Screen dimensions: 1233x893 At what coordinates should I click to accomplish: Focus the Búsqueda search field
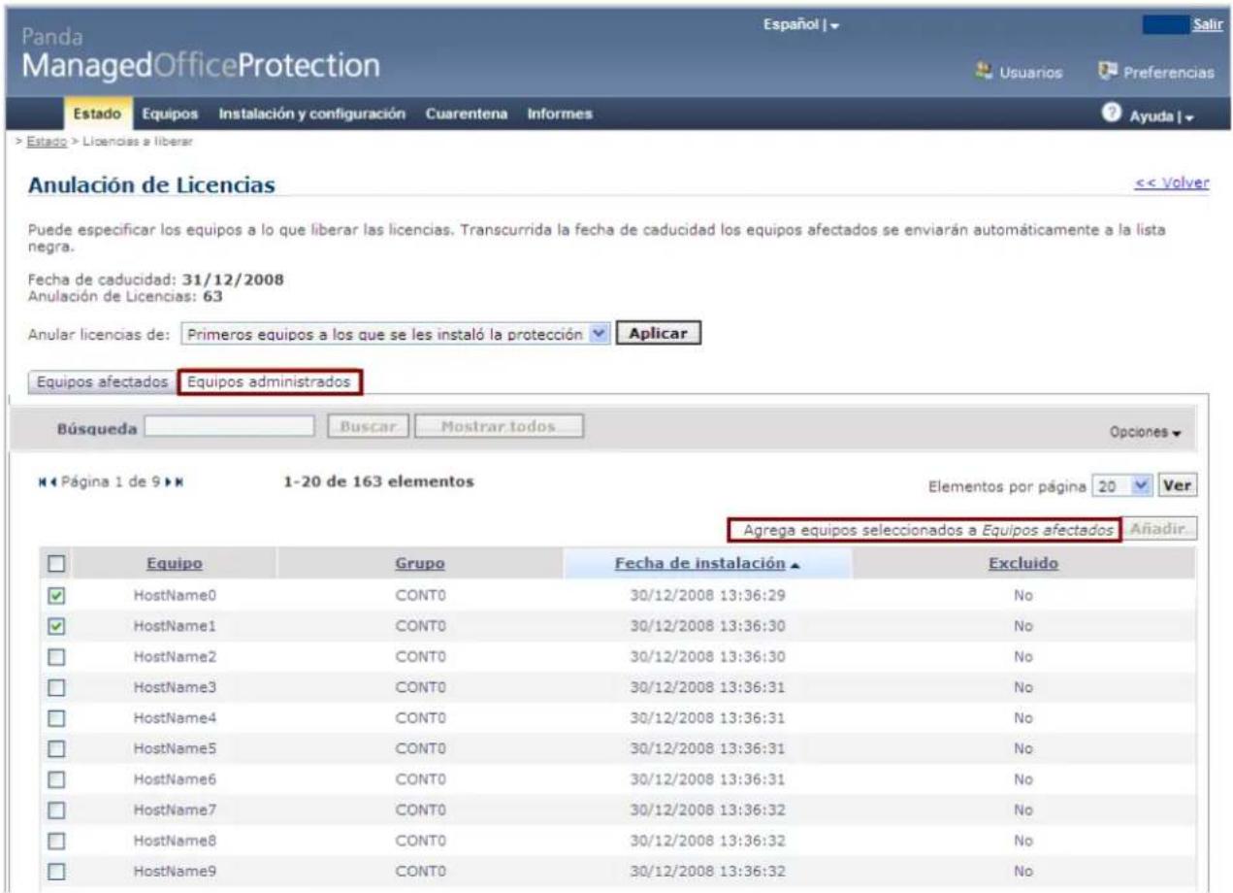(x=230, y=427)
